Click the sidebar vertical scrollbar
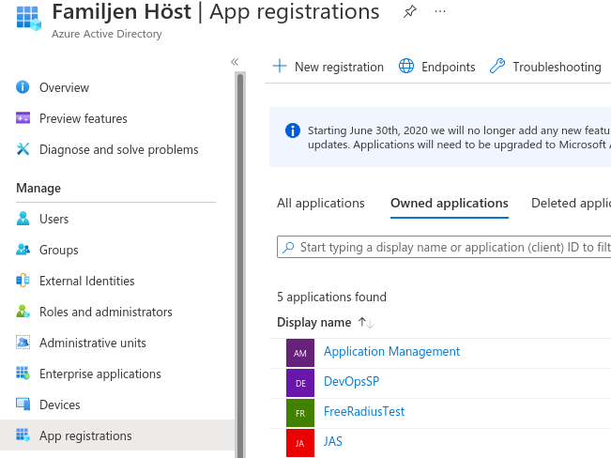Viewport: 611px width, 458px height. pos(240,265)
